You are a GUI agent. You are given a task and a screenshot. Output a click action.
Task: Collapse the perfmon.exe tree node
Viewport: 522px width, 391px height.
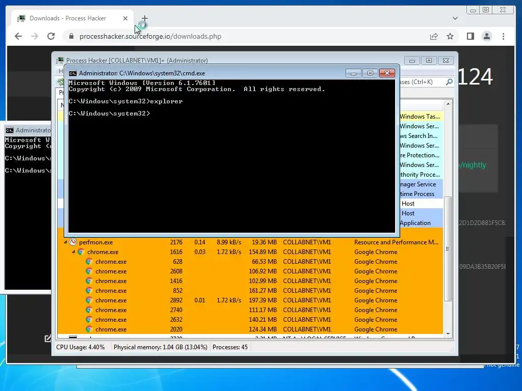pos(65,242)
